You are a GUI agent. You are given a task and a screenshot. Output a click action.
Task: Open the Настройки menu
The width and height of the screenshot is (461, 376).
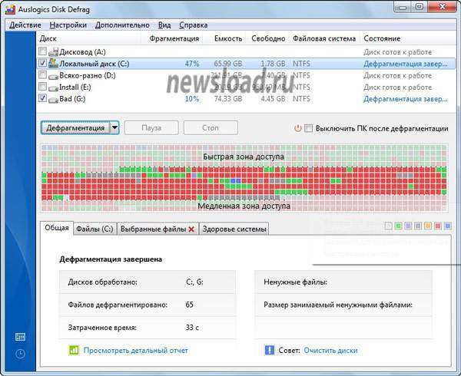pyautogui.click(x=68, y=25)
